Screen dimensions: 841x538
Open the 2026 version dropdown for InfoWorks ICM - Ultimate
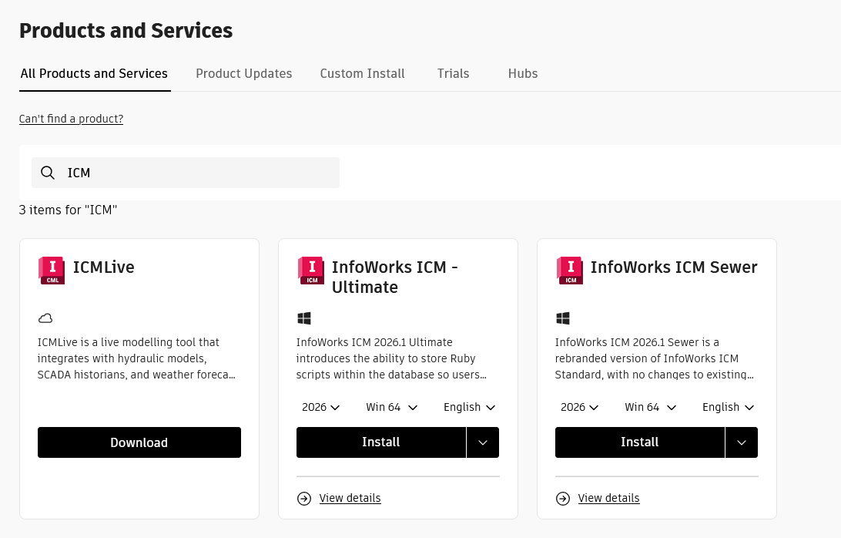320,407
